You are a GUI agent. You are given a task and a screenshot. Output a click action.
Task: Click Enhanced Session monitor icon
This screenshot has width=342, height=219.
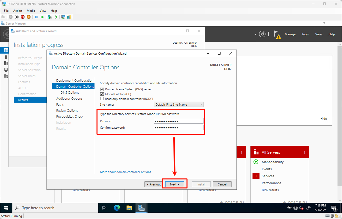coord(63,17)
